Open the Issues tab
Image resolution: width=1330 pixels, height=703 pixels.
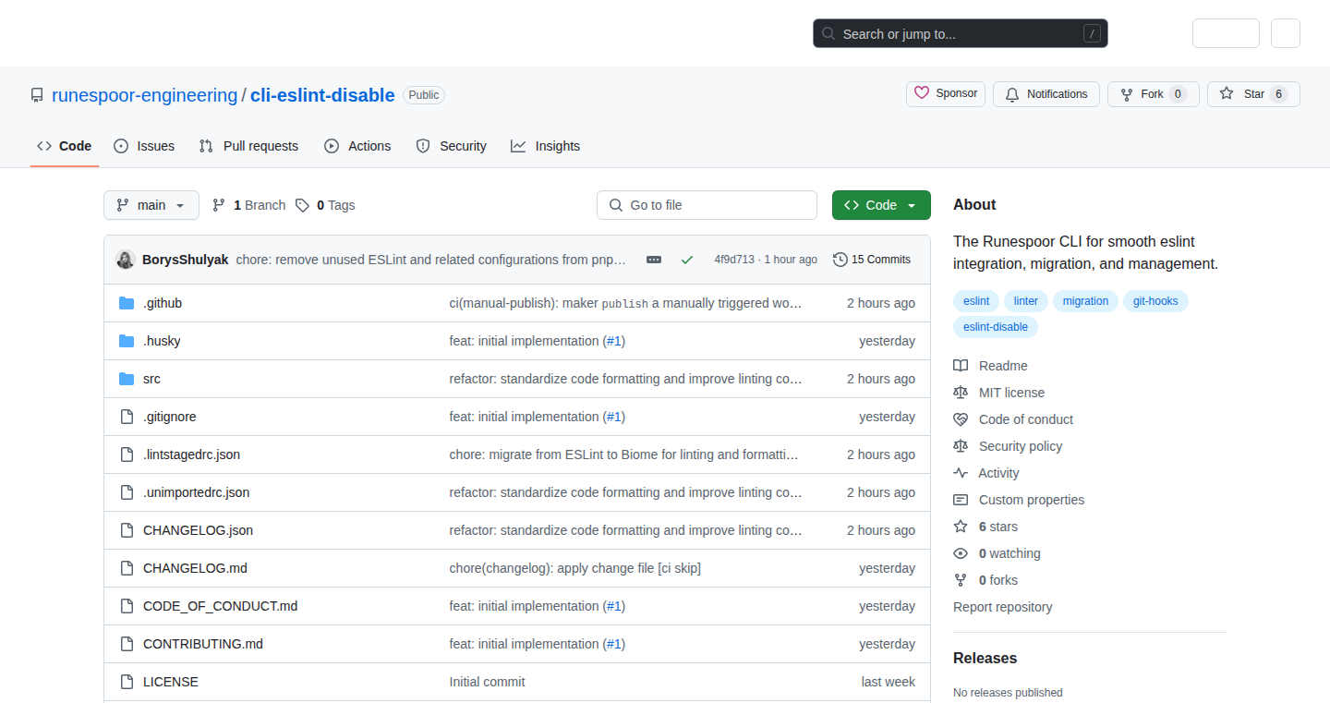point(144,146)
